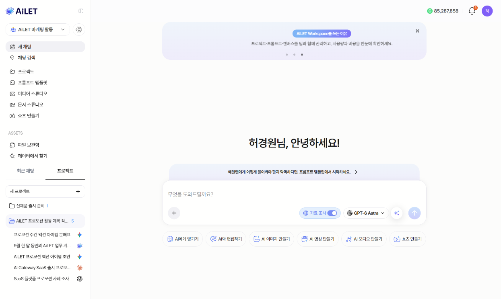The width and height of the screenshot is (501, 299).
Task: Open the AiLET 마케팅 활동 workspace dropdown
Action: (x=38, y=29)
